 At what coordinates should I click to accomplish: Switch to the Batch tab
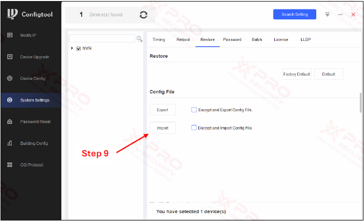[257, 39]
